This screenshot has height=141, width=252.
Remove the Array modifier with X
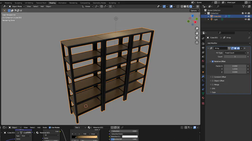coord(245,48)
